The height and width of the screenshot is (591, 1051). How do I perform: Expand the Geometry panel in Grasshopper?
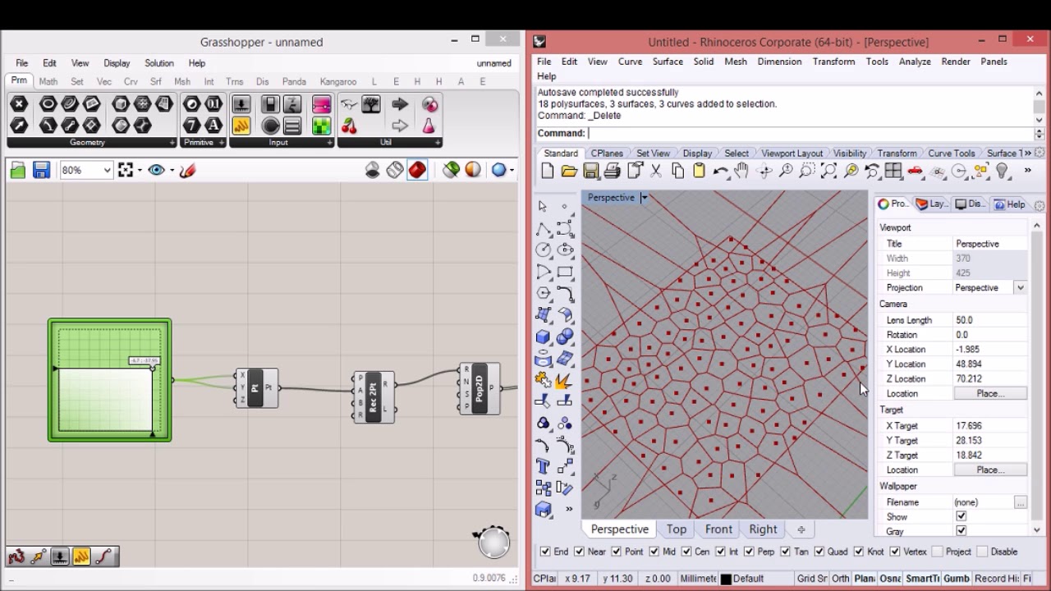tap(172, 143)
